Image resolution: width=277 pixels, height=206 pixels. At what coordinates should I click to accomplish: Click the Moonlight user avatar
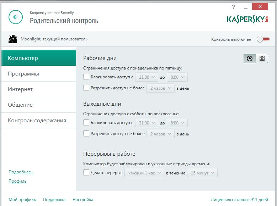pyautogui.click(x=13, y=39)
